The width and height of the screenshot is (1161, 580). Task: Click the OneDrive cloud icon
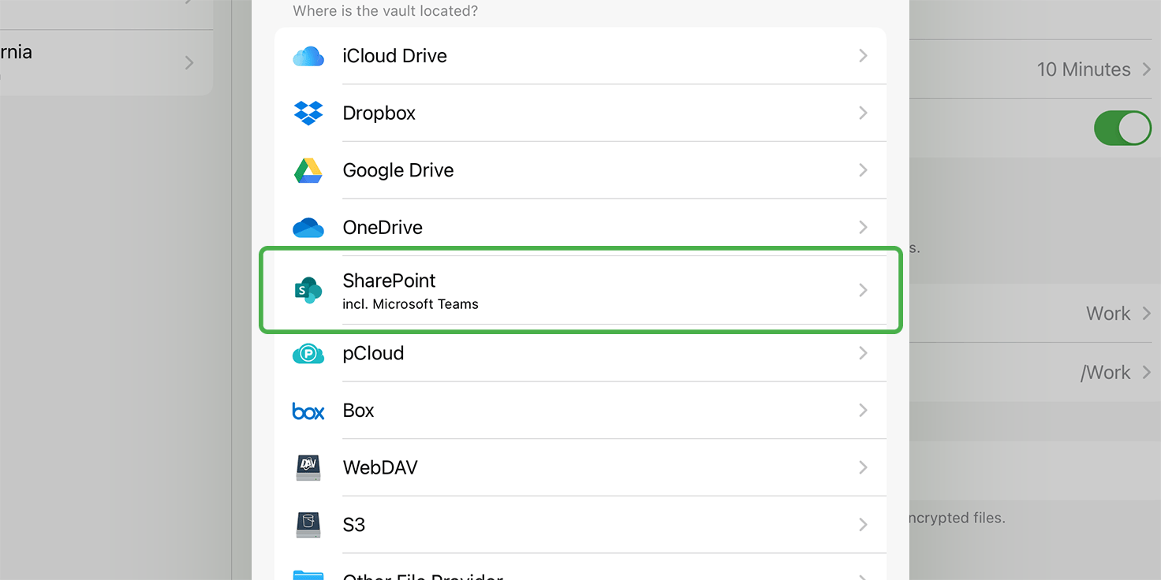coord(308,228)
